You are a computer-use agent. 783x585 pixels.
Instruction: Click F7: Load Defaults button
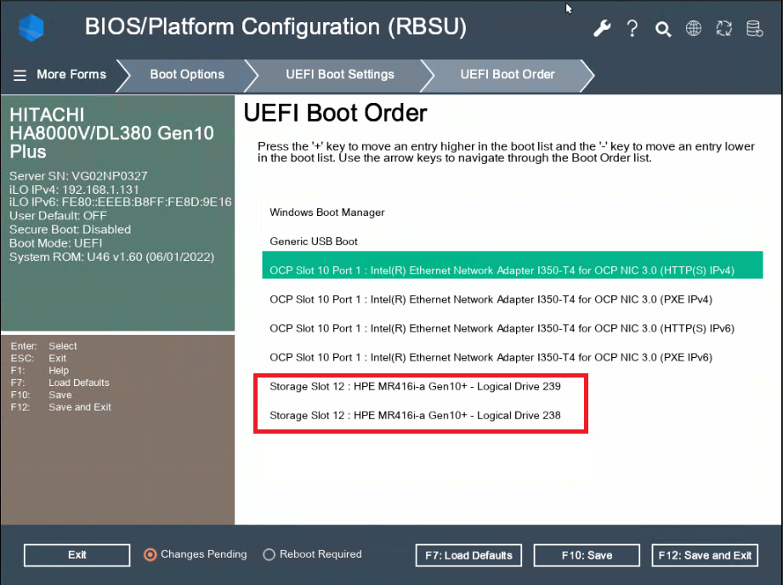pyautogui.click(x=468, y=555)
